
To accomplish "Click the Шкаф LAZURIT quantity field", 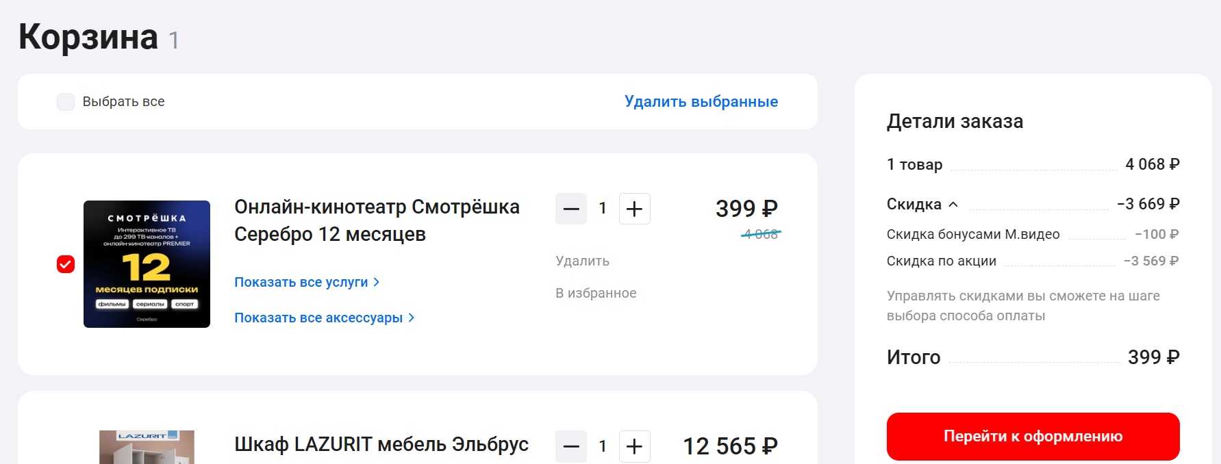I will click(x=603, y=446).
